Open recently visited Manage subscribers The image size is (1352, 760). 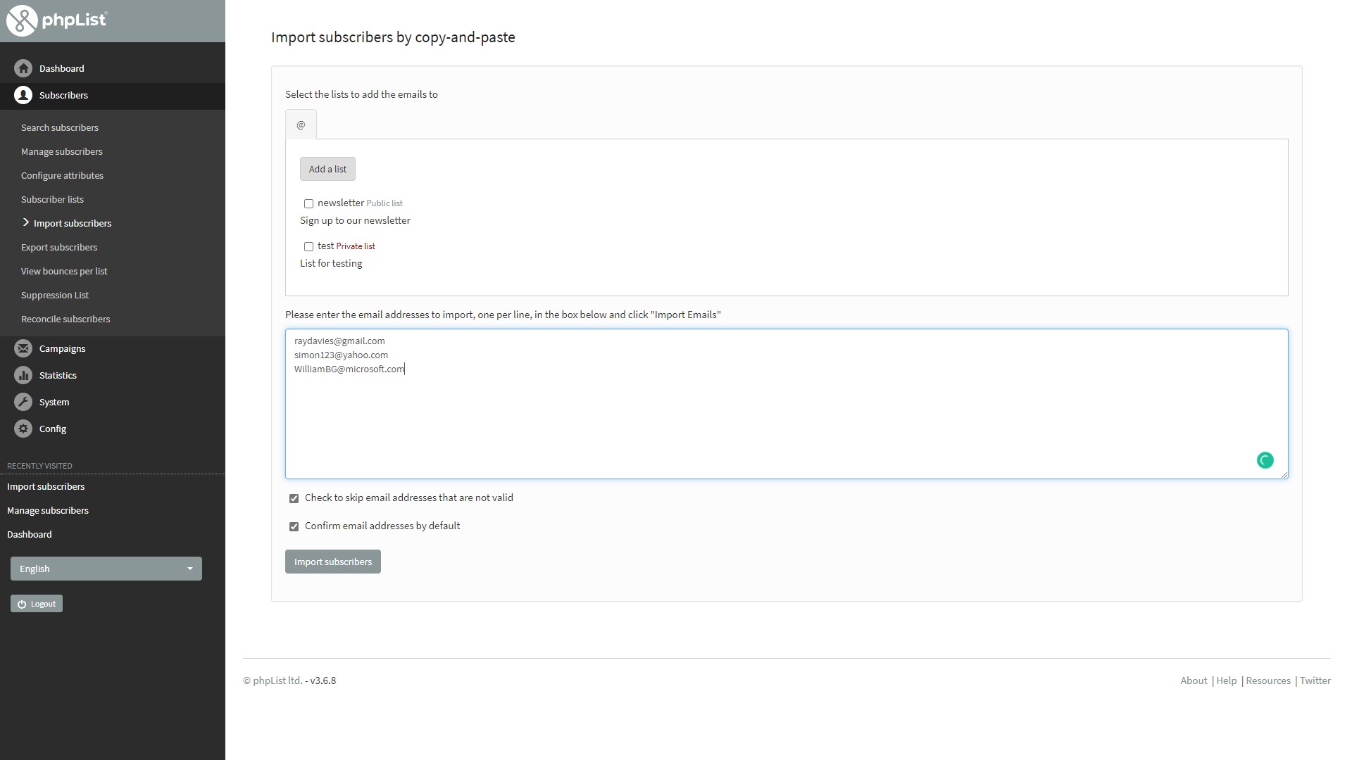(x=48, y=510)
